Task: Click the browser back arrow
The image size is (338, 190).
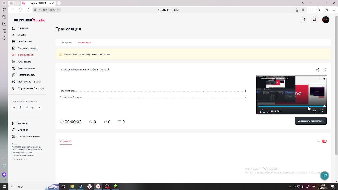Action: (x=13, y=10)
